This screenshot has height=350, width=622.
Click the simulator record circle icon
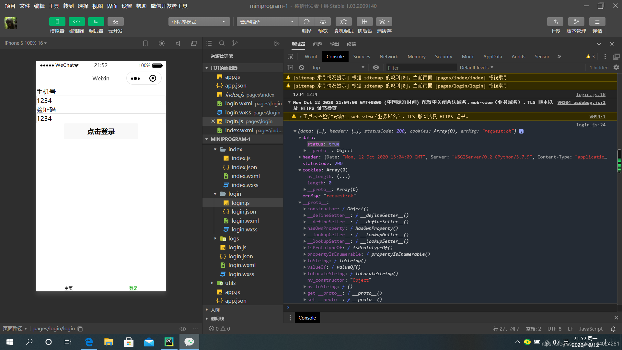click(x=162, y=43)
